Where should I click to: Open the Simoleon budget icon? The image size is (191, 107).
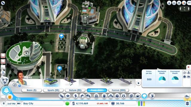pos(73,103)
